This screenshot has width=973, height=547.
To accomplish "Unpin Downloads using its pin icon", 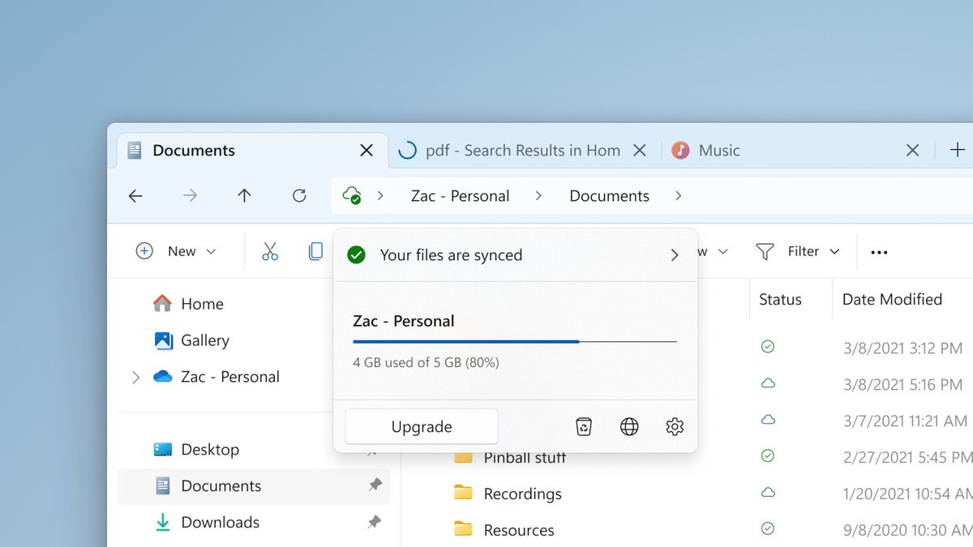I will click(375, 523).
